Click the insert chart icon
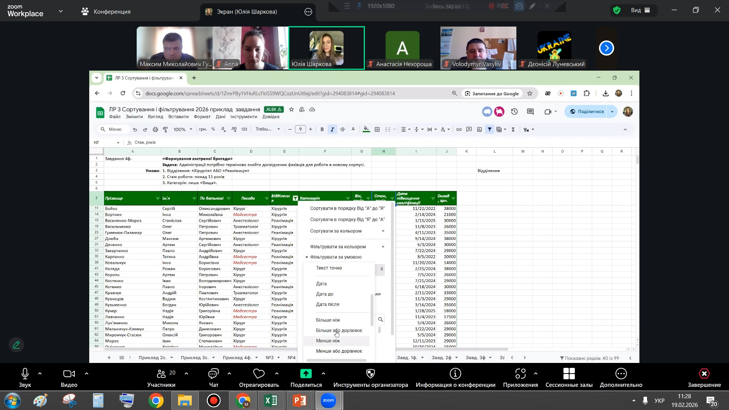The image size is (729, 410). [x=480, y=129]
